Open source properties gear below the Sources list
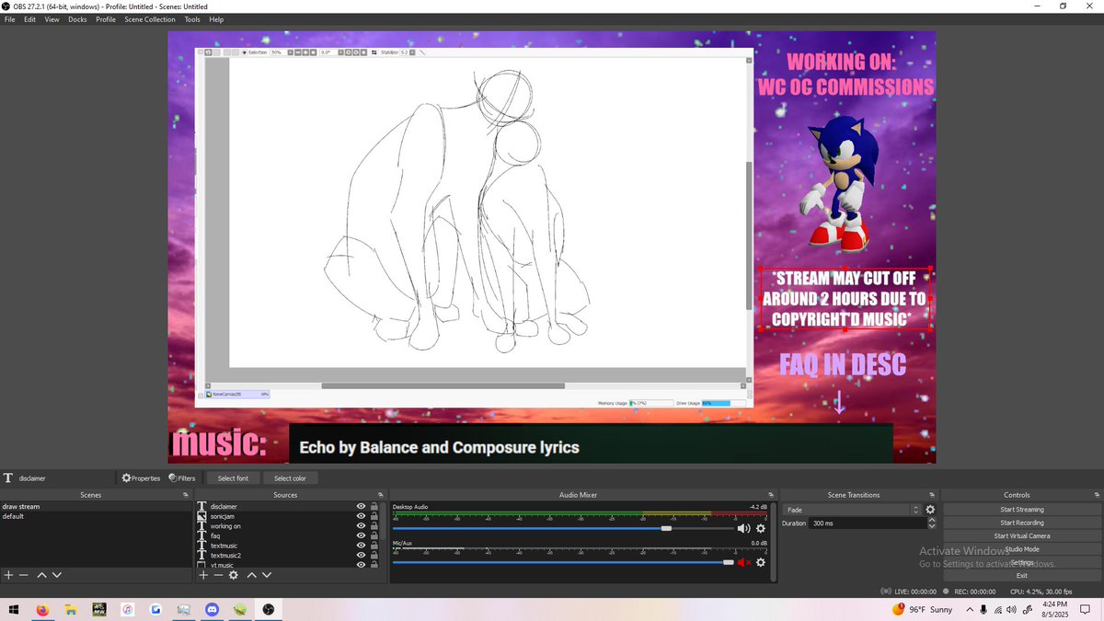The image size is (1104, 621). (x=234, y=575)
